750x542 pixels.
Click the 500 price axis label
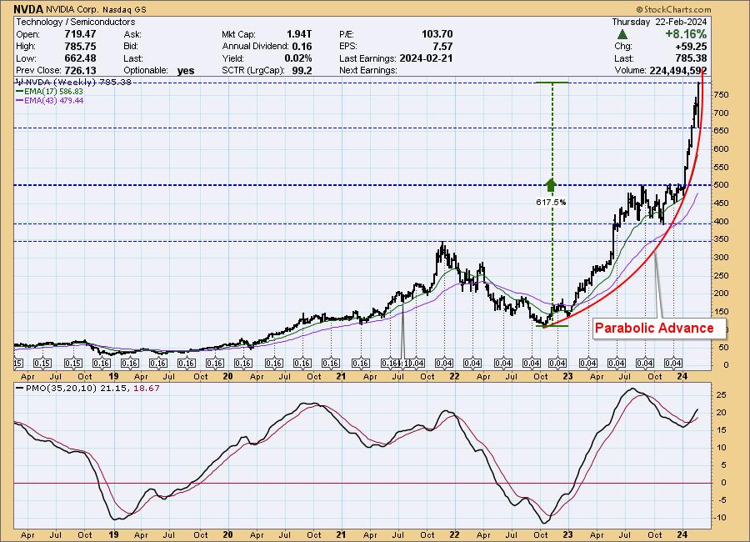[721, 185]
